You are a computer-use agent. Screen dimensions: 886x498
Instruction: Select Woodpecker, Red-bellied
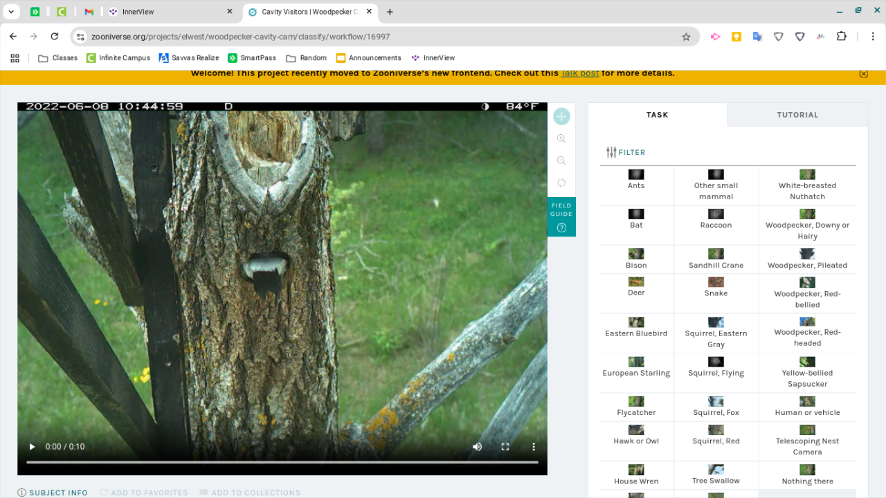[807, 293]
